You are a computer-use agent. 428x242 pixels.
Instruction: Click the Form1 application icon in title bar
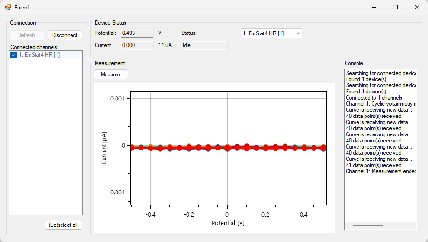click(8, 8)
